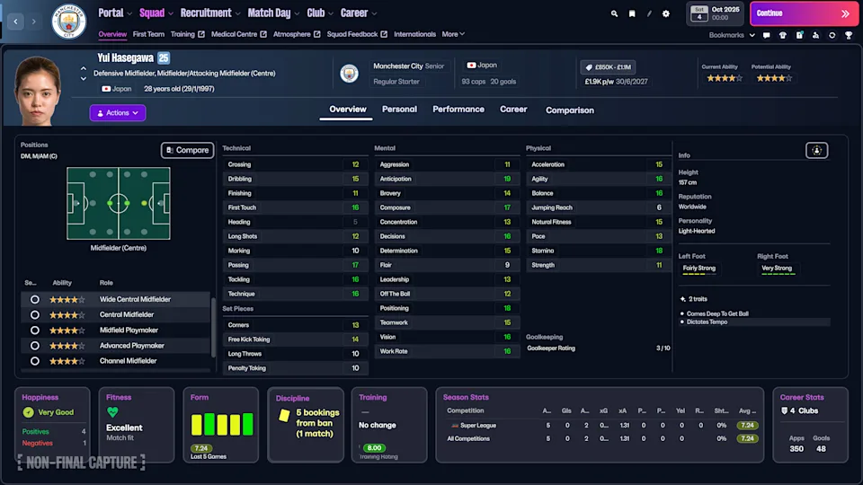
Task: Expand the More submenu
Action: pyautogui.click(x=453, y=34)
